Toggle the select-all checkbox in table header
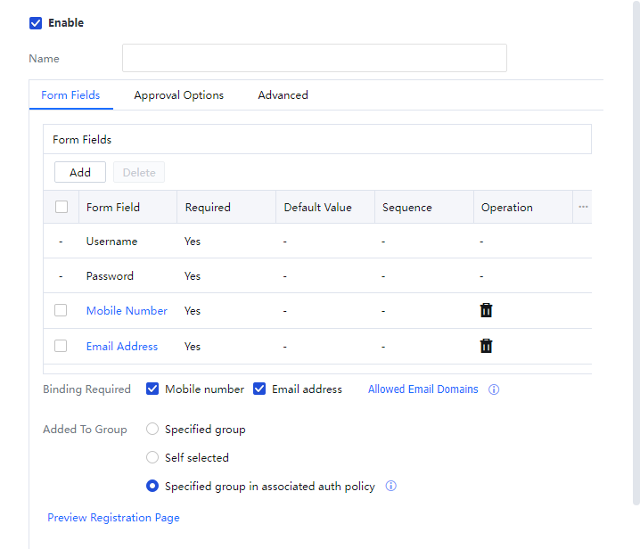 pos(62,207)
